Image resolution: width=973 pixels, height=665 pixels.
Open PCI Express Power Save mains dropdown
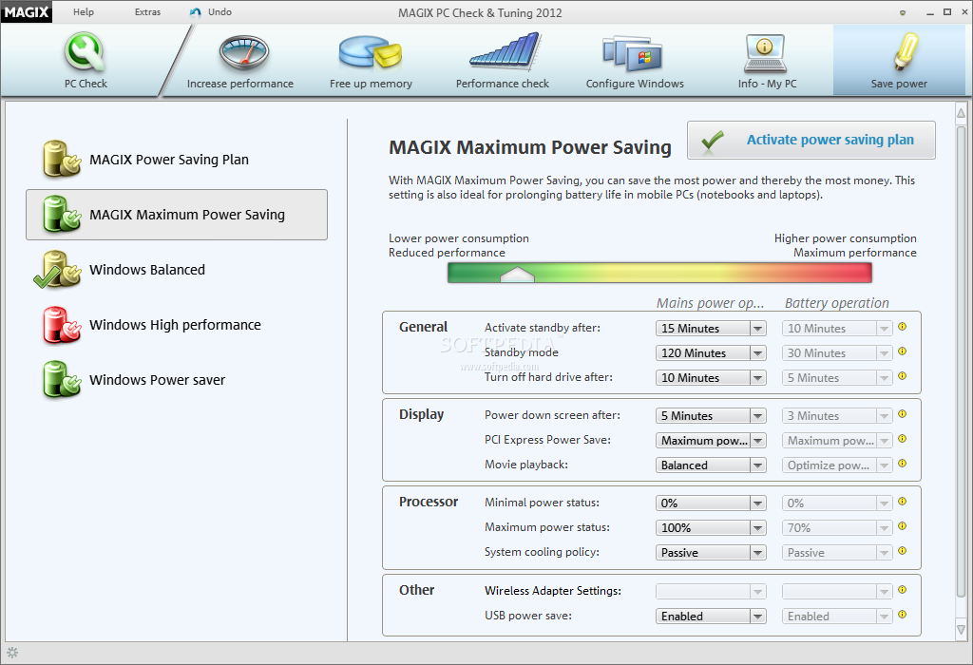711,441
